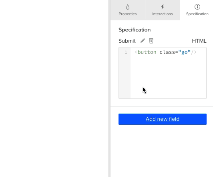Click the Specification info circle icon

pos(197,7)
